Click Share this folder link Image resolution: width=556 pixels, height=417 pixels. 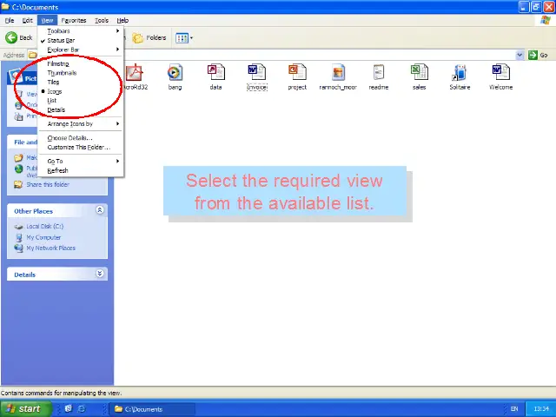click(x=48, y=184)
